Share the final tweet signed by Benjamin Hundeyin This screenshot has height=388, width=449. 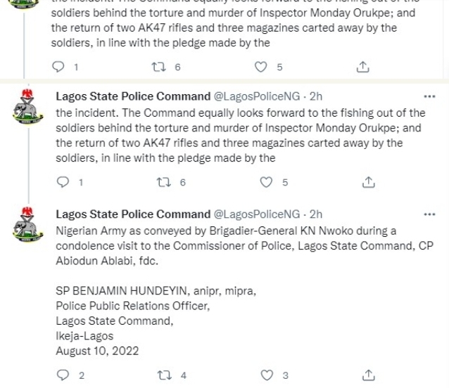(368, 375)
